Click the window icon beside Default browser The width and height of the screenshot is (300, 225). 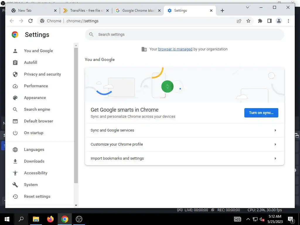(15, 121)
